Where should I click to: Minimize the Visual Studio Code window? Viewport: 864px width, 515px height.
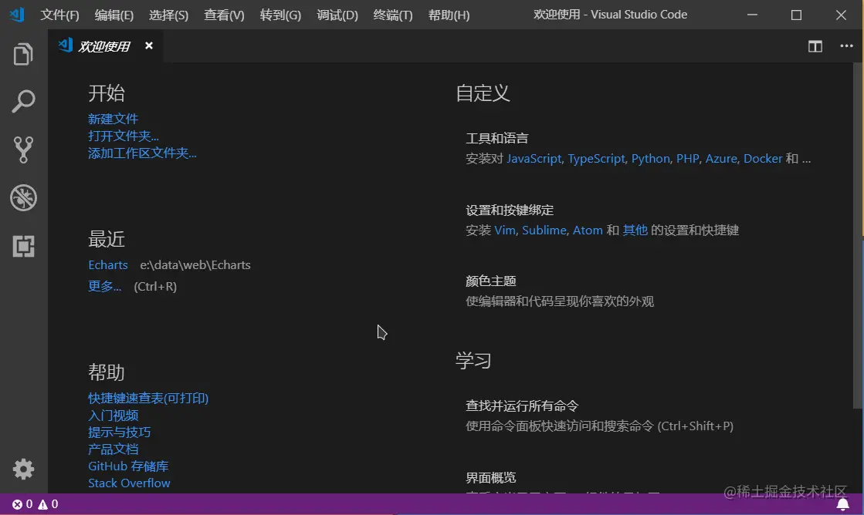[x=752, y=15]
